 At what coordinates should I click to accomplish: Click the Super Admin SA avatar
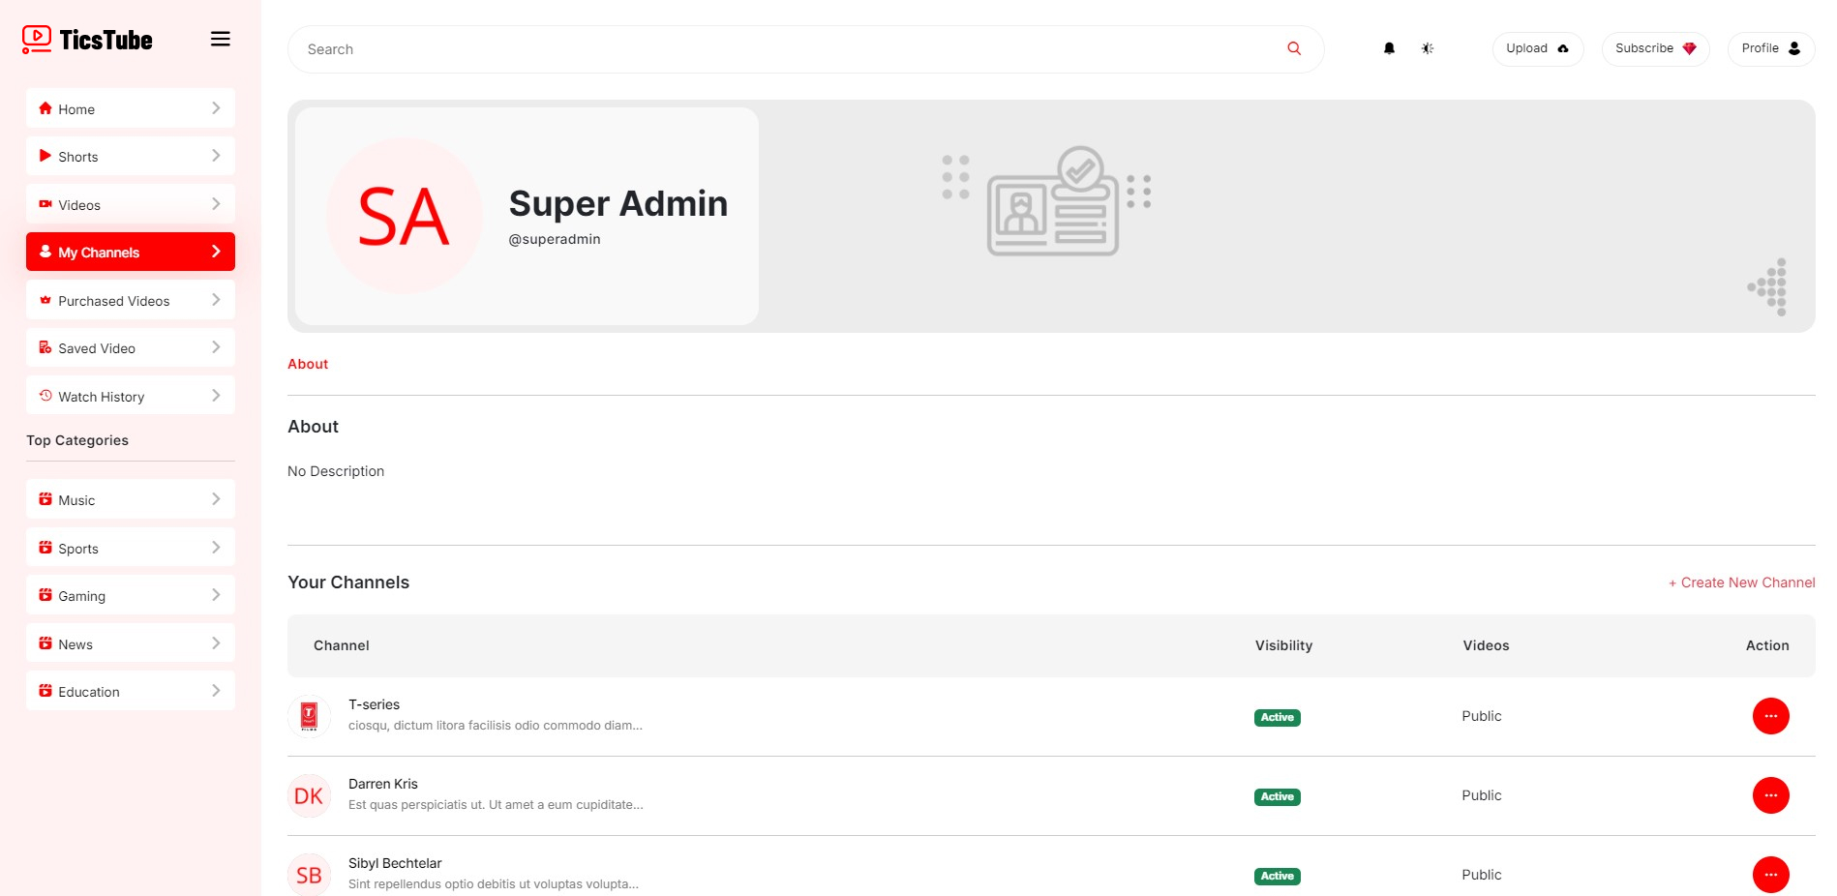point(405,216)
